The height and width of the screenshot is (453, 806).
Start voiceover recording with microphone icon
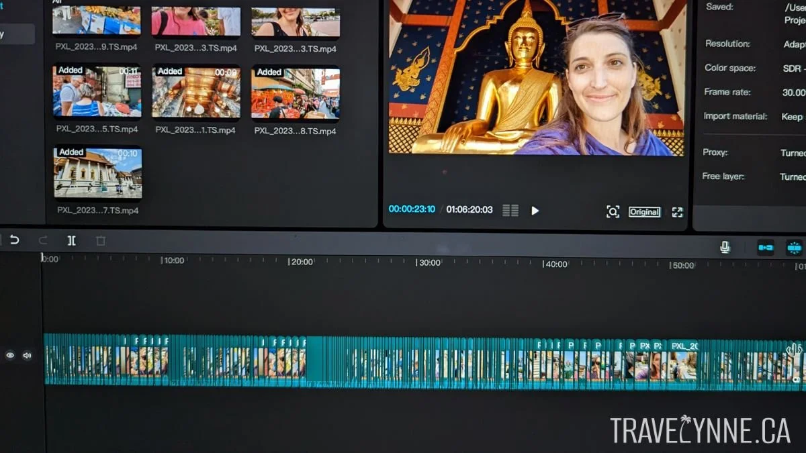[x=725, y=248]
